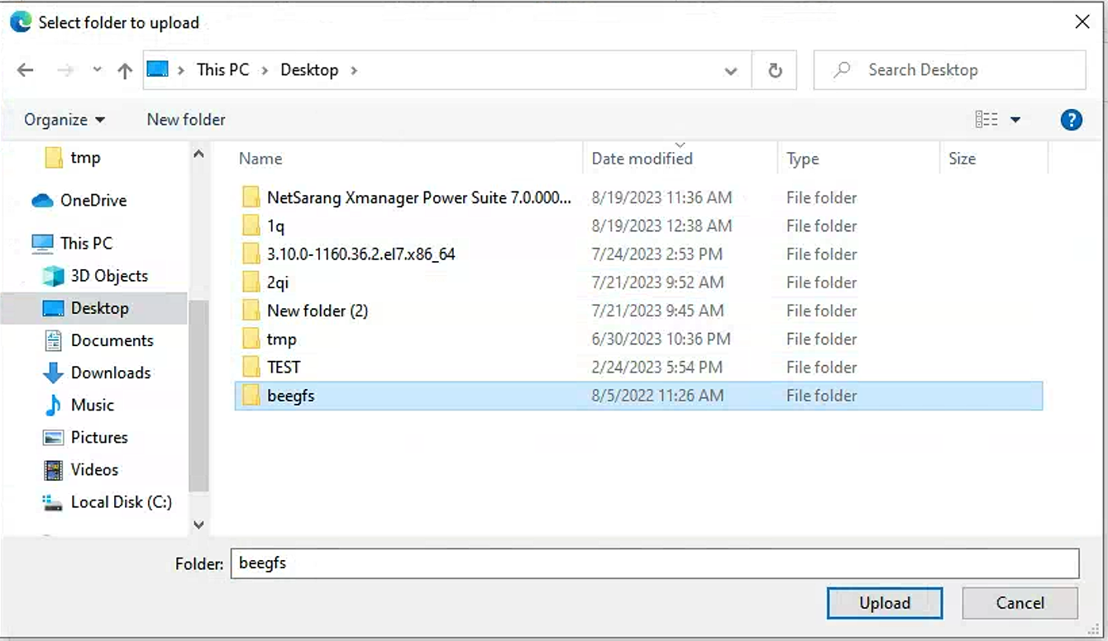
Task: Select the 2qi folder
Action: (x=278, y=283)
